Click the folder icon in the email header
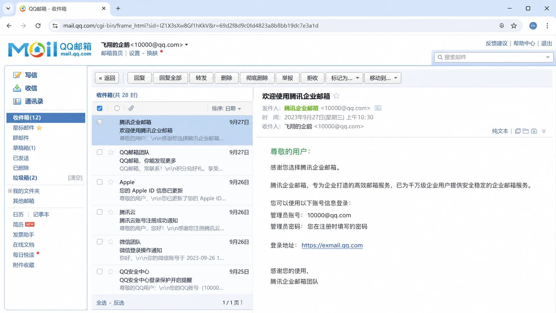The width and height of the screenshot is (556, 313). point(526,131)
